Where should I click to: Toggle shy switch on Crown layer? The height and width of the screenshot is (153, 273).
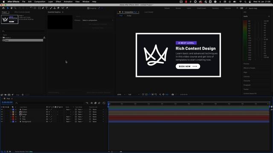tap(47, 110)
